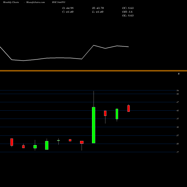Click the MunafaSutra.com label

tap(36, 2)
